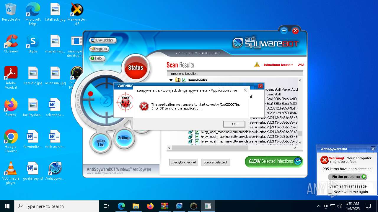Close the AntispywareBot notification popup
378x212 pixels.
point(373,149)
